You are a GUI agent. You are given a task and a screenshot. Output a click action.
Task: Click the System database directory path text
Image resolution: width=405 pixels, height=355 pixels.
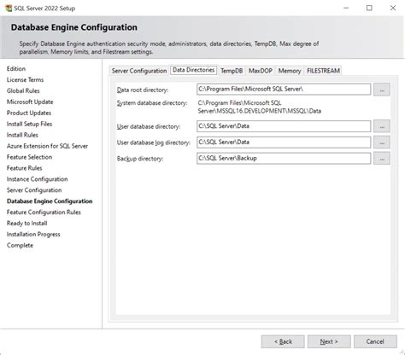point(260,107)
